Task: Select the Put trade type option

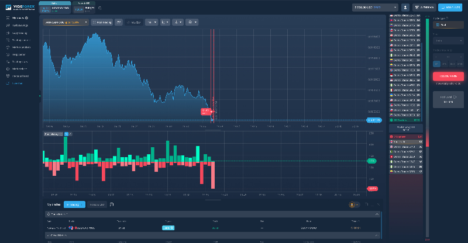Action: tap(441, 26)
